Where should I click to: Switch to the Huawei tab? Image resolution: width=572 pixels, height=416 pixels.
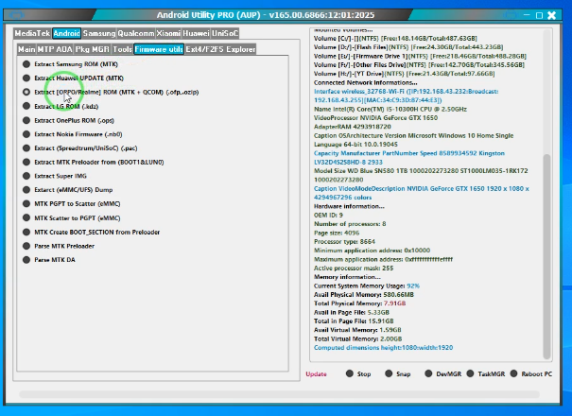coord(196,33)
